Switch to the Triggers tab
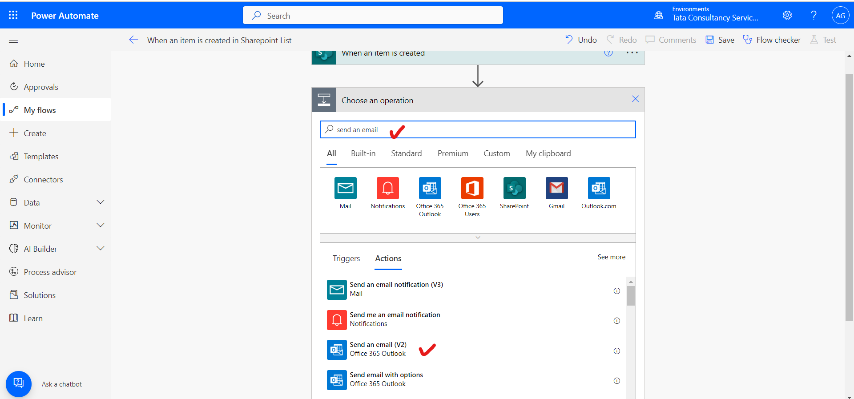The image size is (854, 399). [346, 258]
